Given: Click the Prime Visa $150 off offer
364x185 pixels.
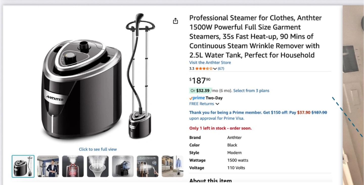Looking at the screenshot, I should (x=258, y=115).
